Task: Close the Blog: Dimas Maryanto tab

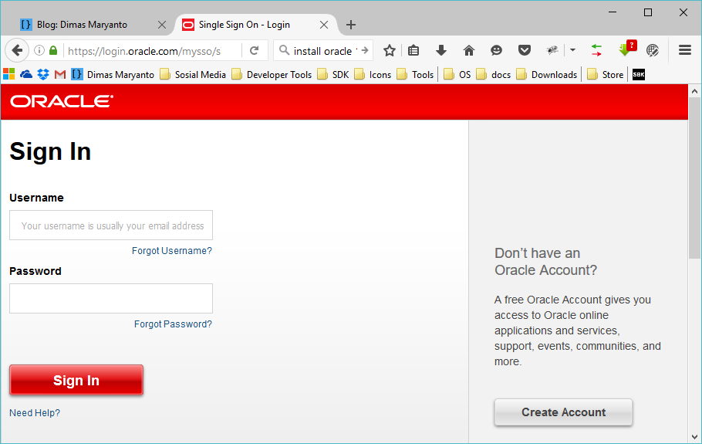Action: (162, 25)
